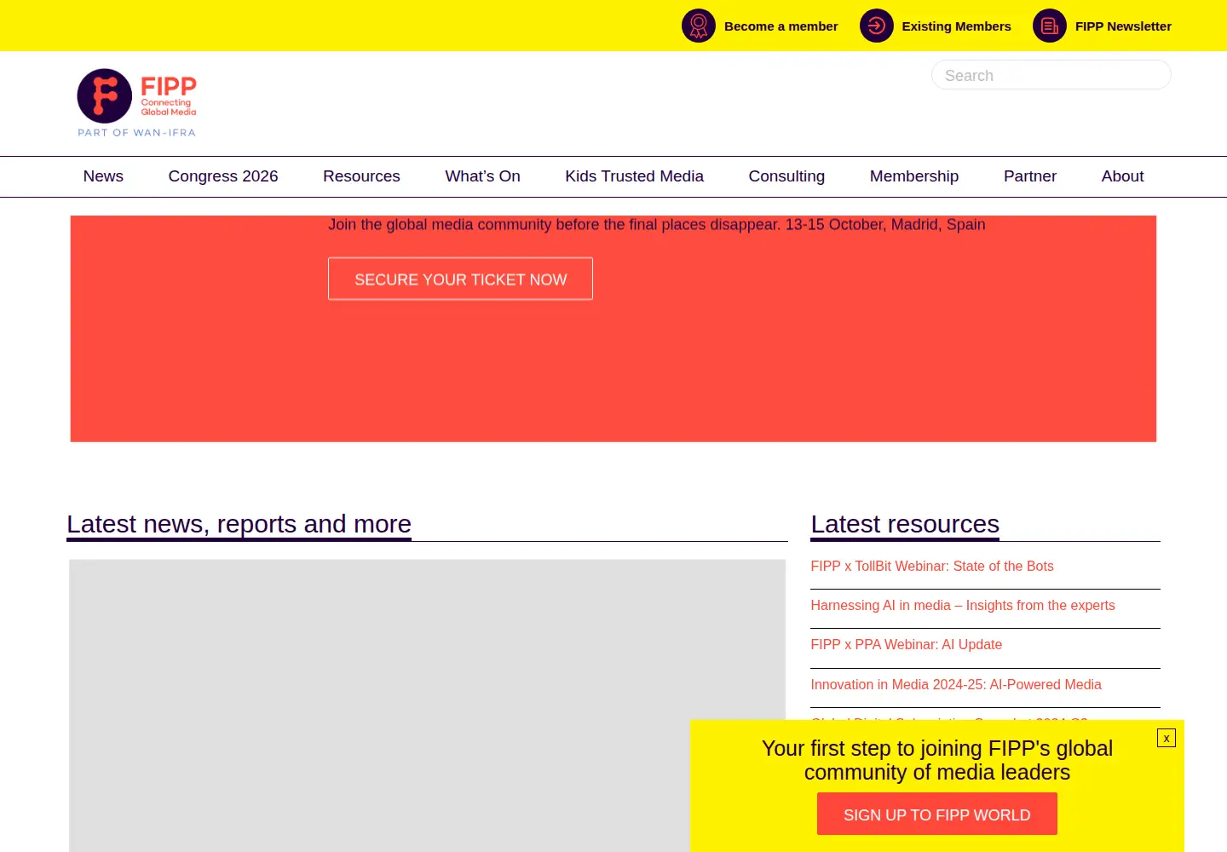
Task: Click the Secure Your Ticket Now button
Action: coord(460,279)
